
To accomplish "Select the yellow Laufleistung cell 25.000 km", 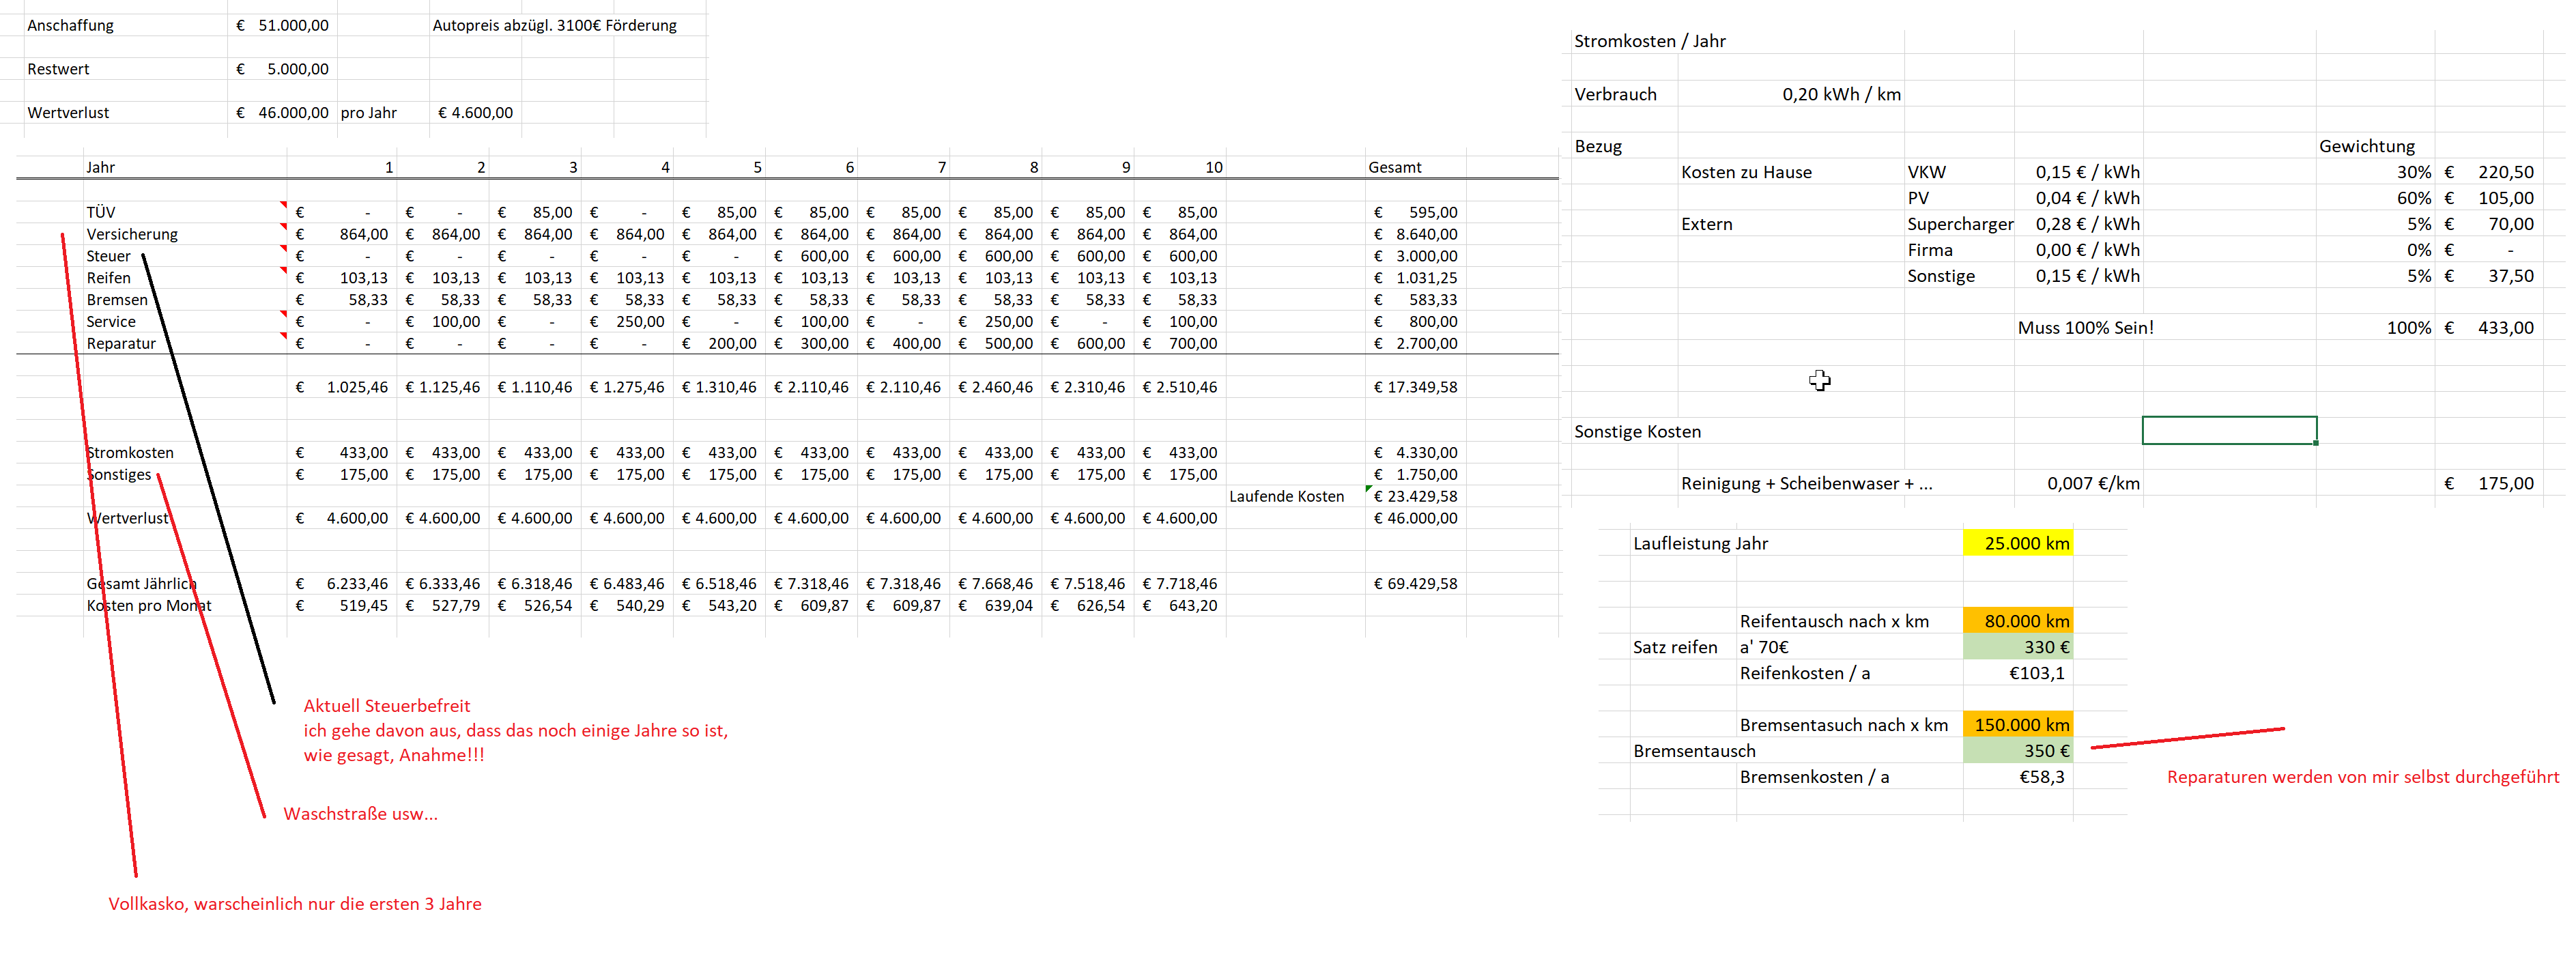I will (2018, 543).
